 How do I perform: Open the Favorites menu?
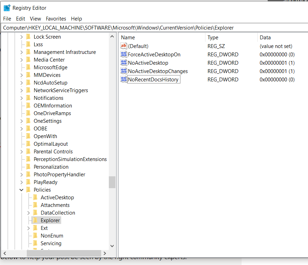[x=56, y=19]
